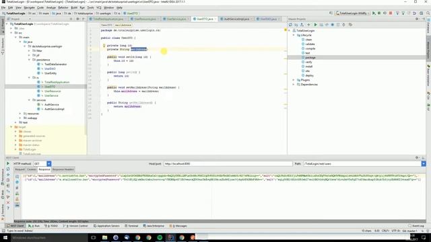The height and width of the screenshot is (242, 431).
Task: Select TestDataGenerator in the project tree
Action: pyautogui.click(x=55, y=65)
